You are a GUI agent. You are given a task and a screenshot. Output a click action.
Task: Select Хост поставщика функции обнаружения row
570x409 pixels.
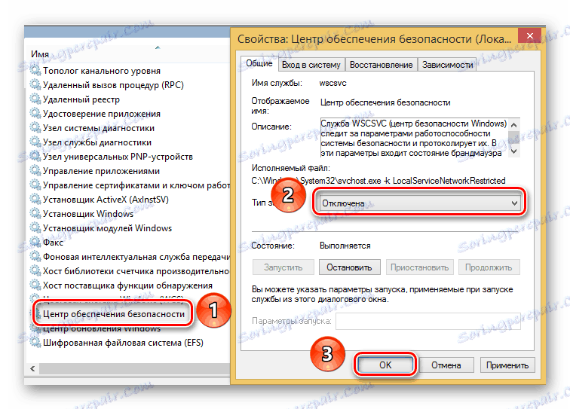pos(127,285)
